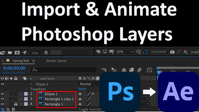This screenshot has width=199, height=112.
Task: Expand the Ellipse 1 shape group chevron
Action: (x=32, y=84)
